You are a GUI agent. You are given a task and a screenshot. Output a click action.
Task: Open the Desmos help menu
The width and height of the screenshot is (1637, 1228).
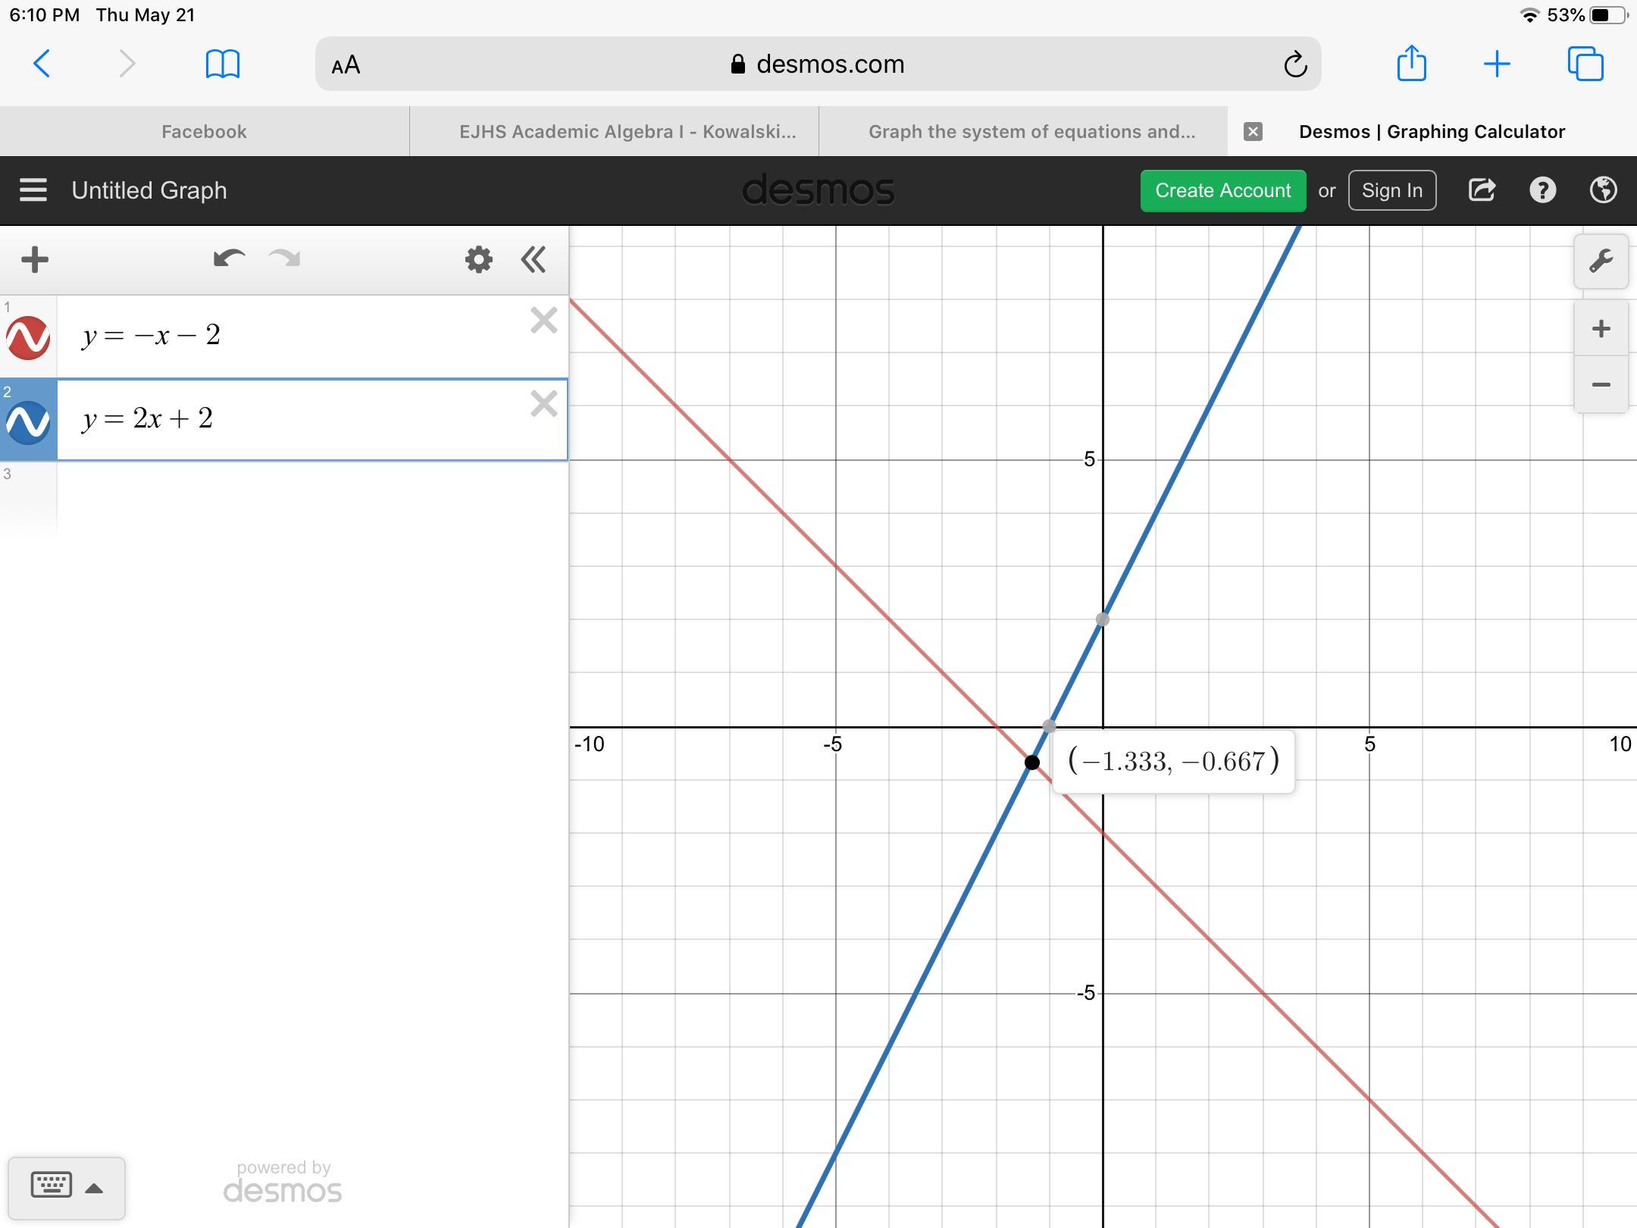tap(1542, 190)
